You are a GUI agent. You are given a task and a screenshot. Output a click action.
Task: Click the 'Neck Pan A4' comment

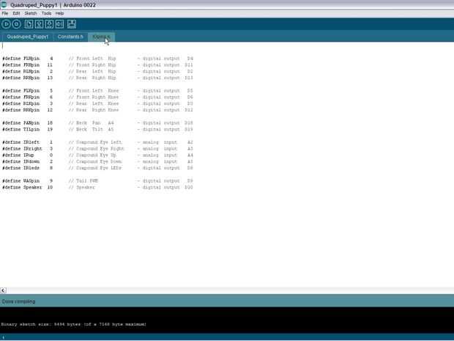(92, 123)
